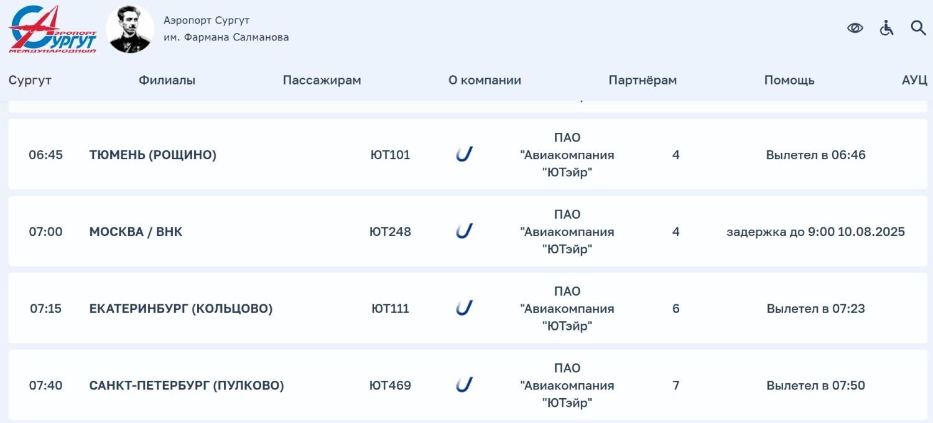Image resolution: width=933 pixels, height=423 pixels.
Task: Toggle the visually impaired eye icon
Action: tap(855, 28)
